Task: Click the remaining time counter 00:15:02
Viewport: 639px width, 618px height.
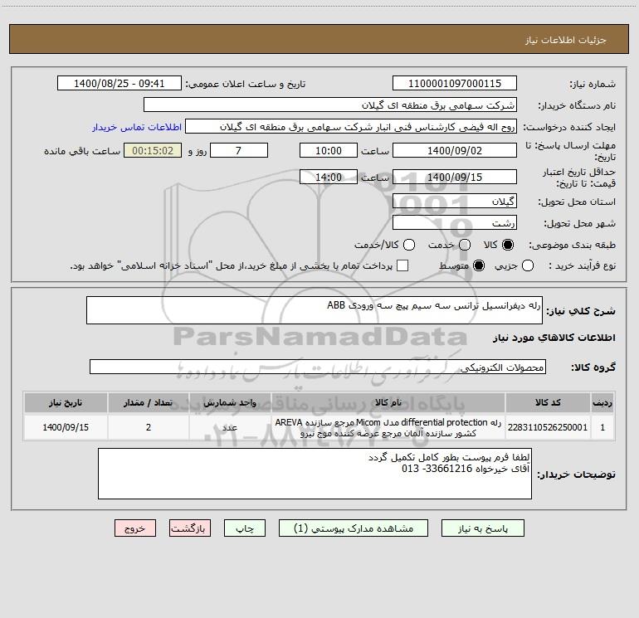Action: tap(153, 150)
